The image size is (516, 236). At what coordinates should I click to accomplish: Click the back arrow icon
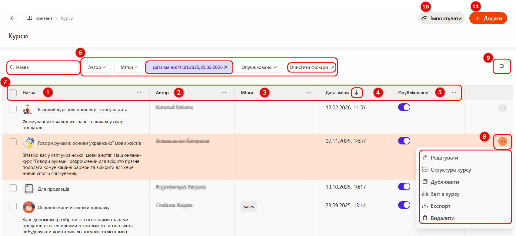[13, 18]
